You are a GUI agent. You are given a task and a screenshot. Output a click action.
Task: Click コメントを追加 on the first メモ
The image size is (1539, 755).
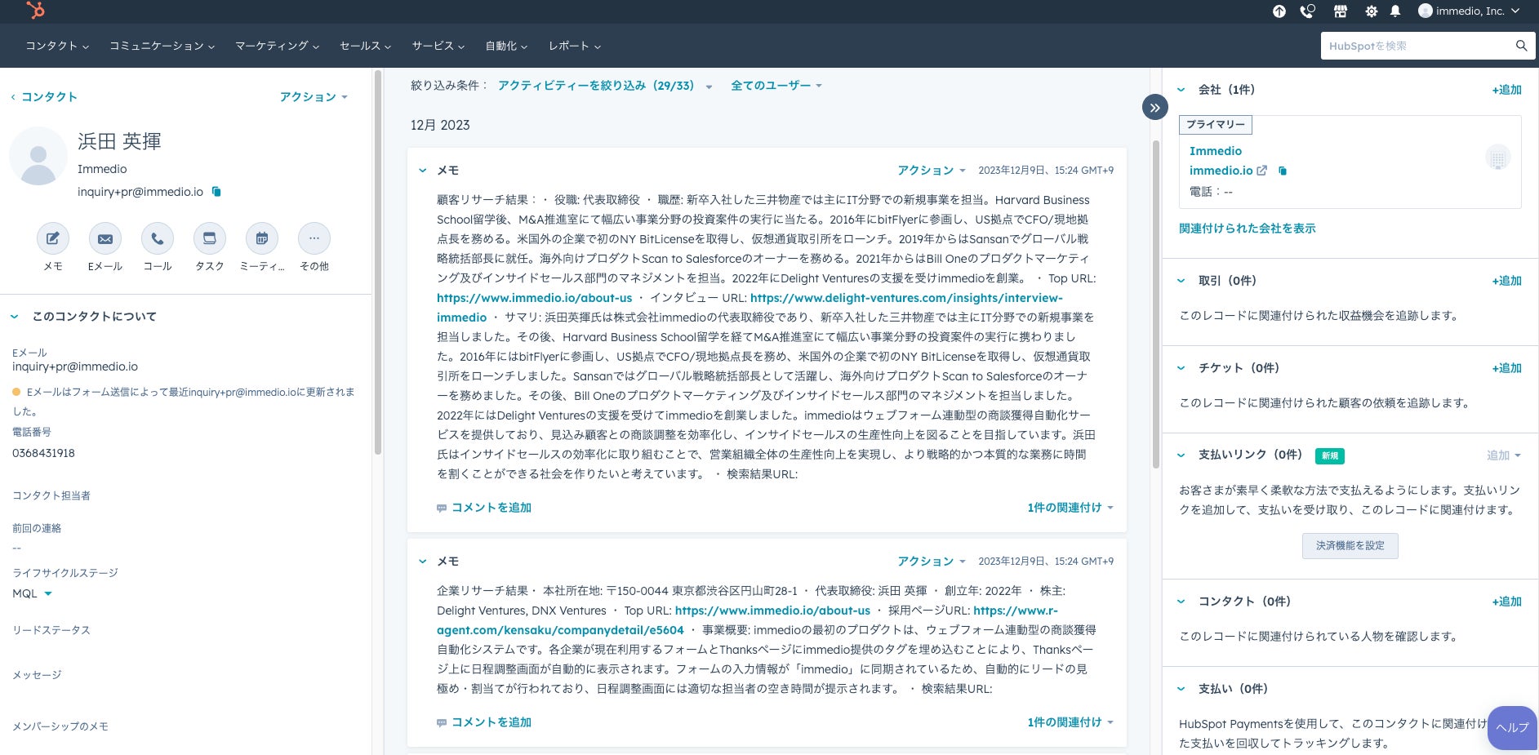492,508
